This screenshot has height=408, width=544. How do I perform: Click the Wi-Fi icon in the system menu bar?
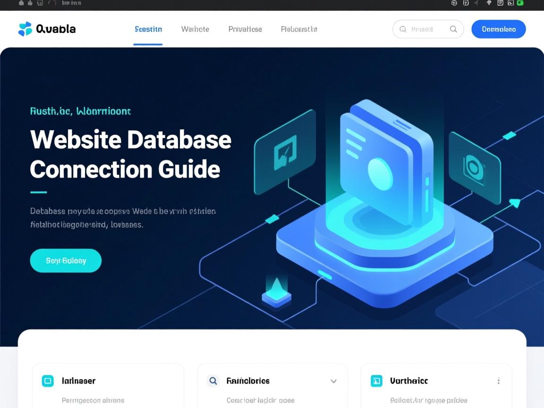pyautogui.click(x=489, y=3)
